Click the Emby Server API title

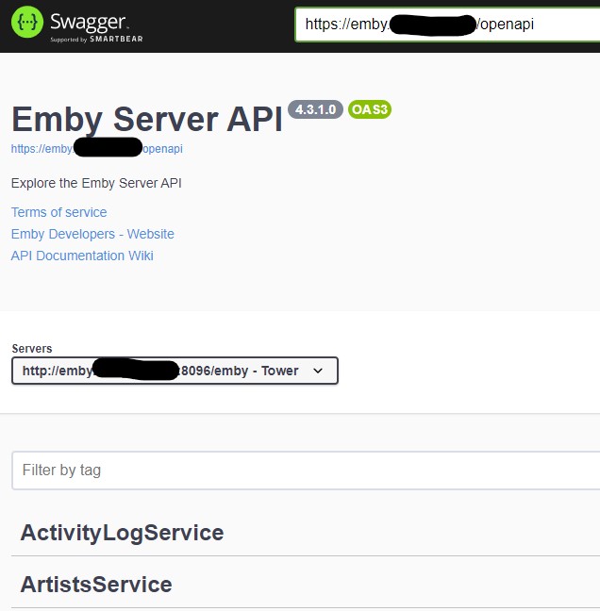pyautogui.click(x=147, y=119)
